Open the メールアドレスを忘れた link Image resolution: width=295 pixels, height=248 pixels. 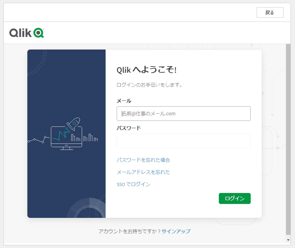143,172
